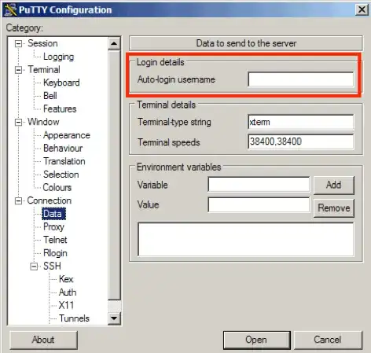371x353 pixels.
Task: Add the environment variable
Action: point(334,185)
